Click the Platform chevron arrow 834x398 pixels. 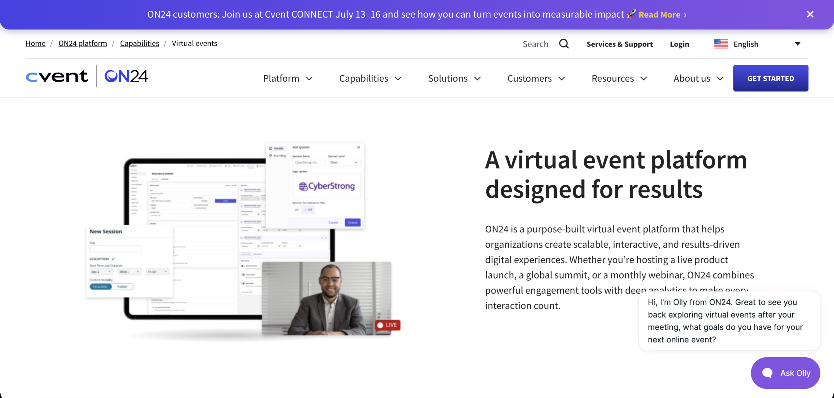coord(309,78)
